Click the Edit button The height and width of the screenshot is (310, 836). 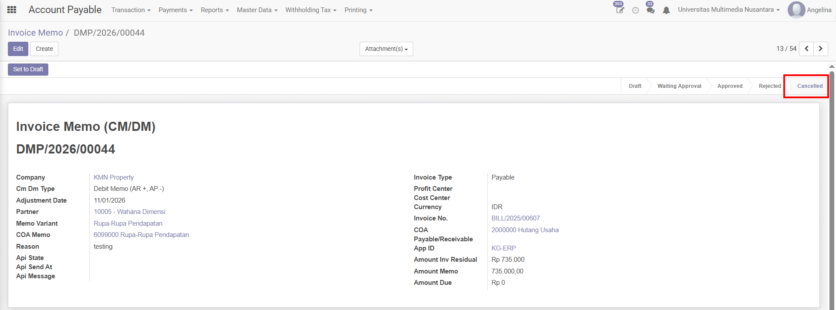point(18,49)
